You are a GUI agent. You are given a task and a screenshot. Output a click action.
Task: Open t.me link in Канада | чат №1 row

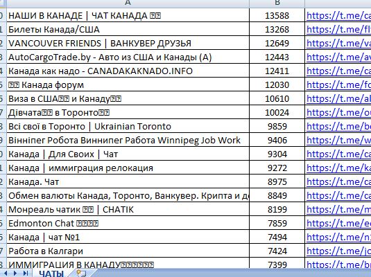pyautogui.click(x=338, y=237)
